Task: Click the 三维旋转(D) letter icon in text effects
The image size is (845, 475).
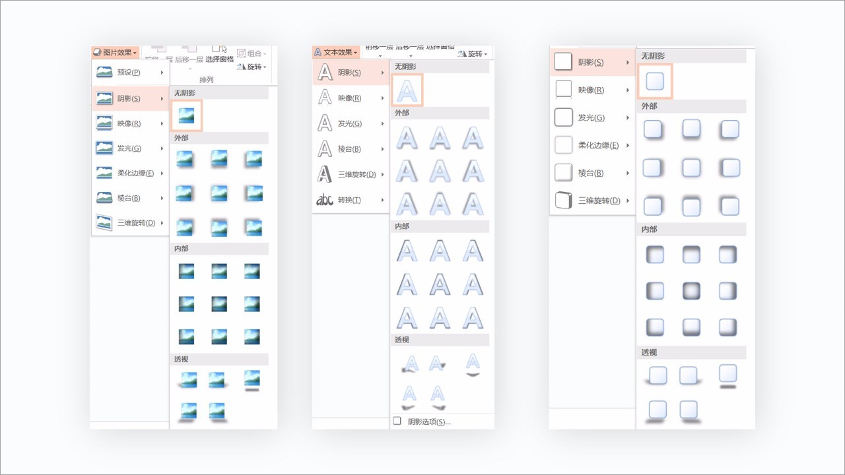Action: coord(325,174)
